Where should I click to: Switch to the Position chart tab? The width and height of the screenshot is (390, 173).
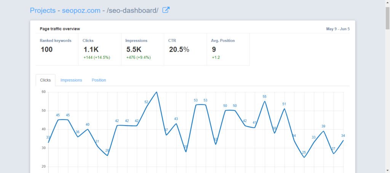[x=99, y=80]
